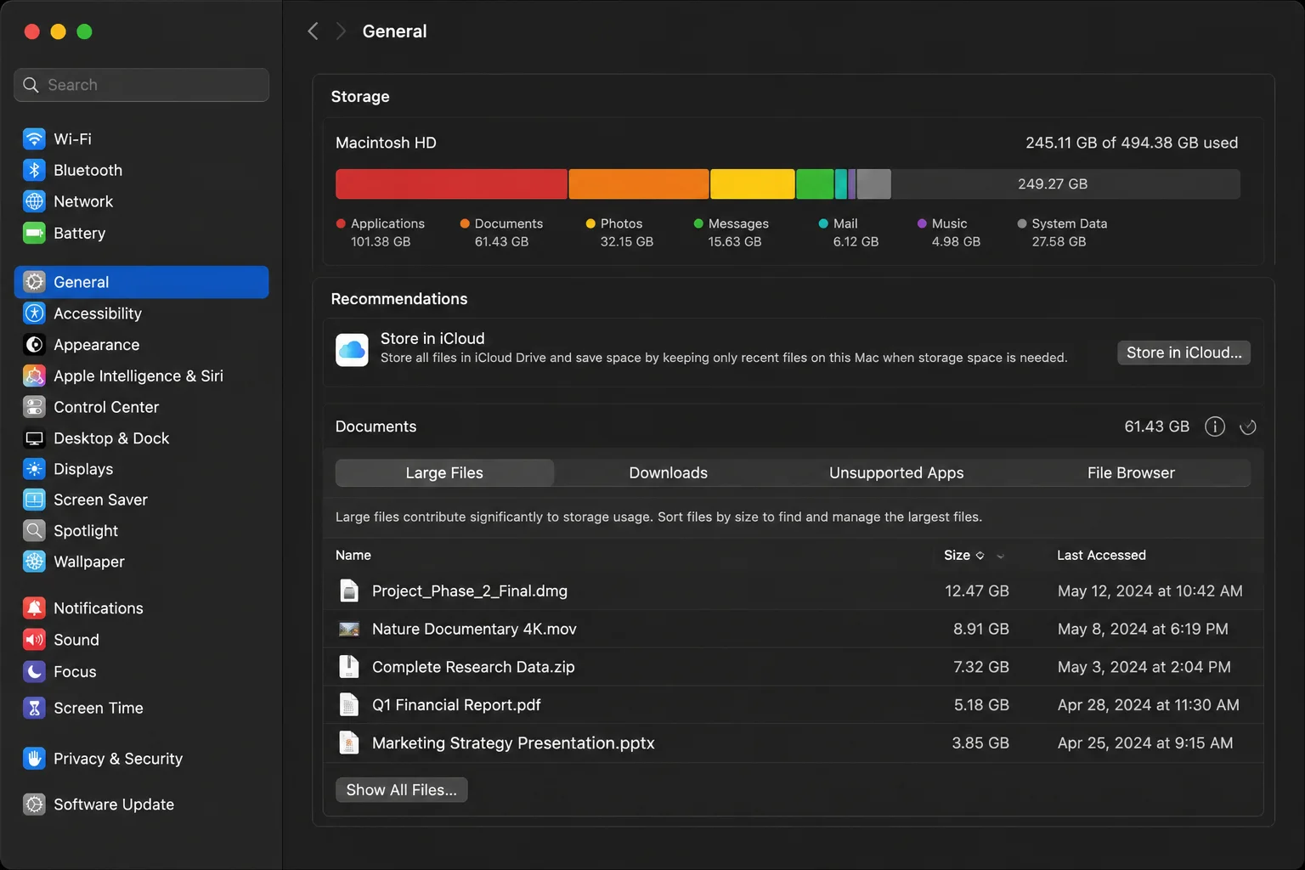Viewport: 1305px width, 870px height.
Task: Open the Wallpaper icon
Action: 34,562
